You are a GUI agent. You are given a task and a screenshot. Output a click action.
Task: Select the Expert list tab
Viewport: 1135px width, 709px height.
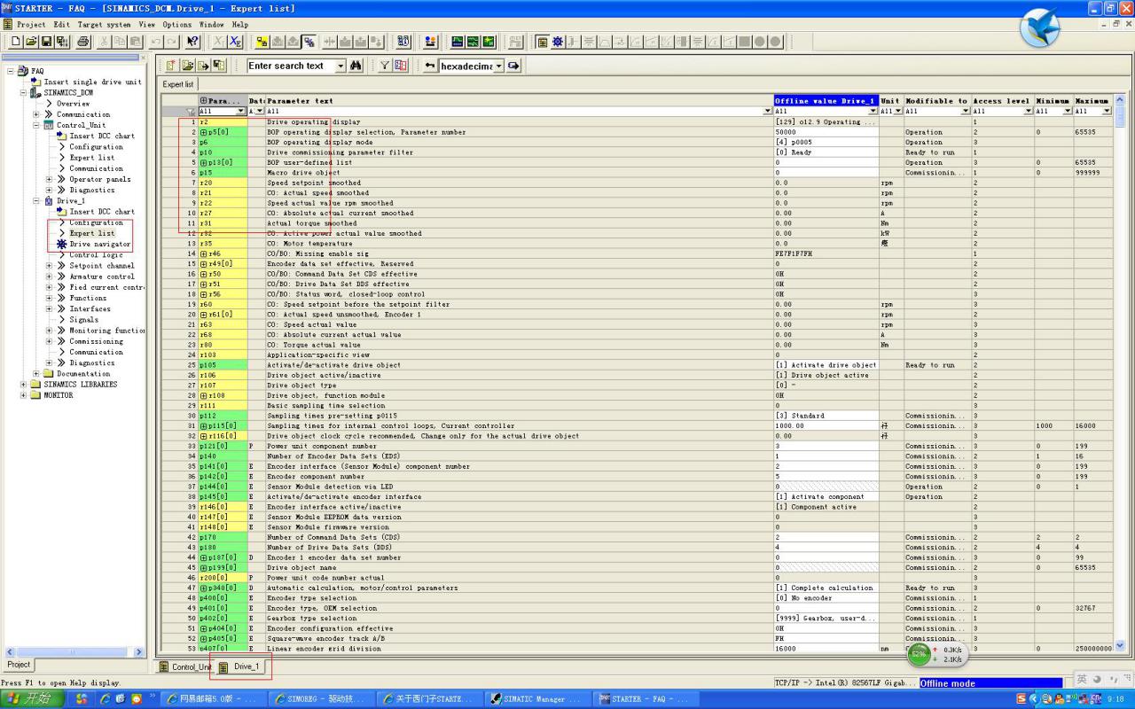tap(178, 84)
